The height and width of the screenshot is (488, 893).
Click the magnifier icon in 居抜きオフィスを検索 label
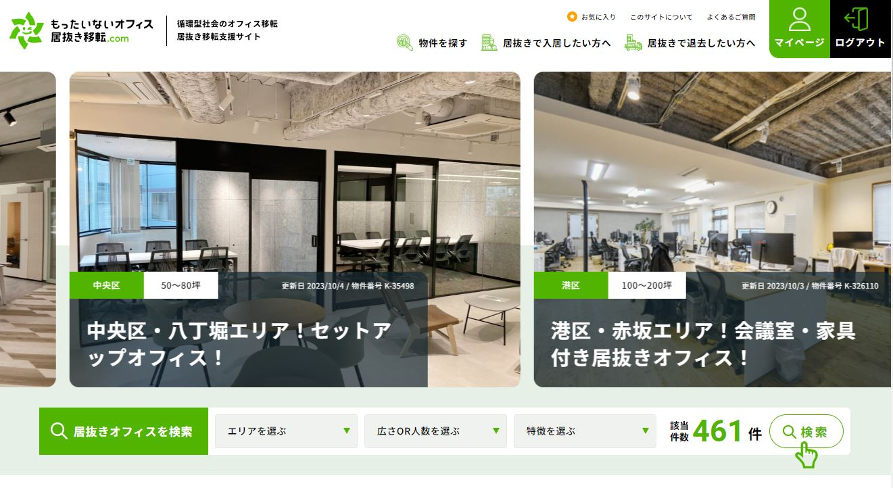coord(59,431)
